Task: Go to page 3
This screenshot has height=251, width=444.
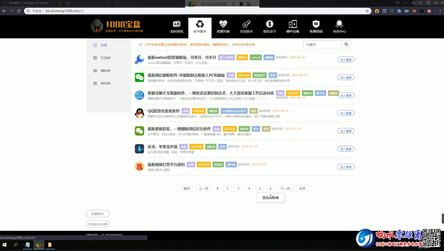Action: click(x=238, y=188)
